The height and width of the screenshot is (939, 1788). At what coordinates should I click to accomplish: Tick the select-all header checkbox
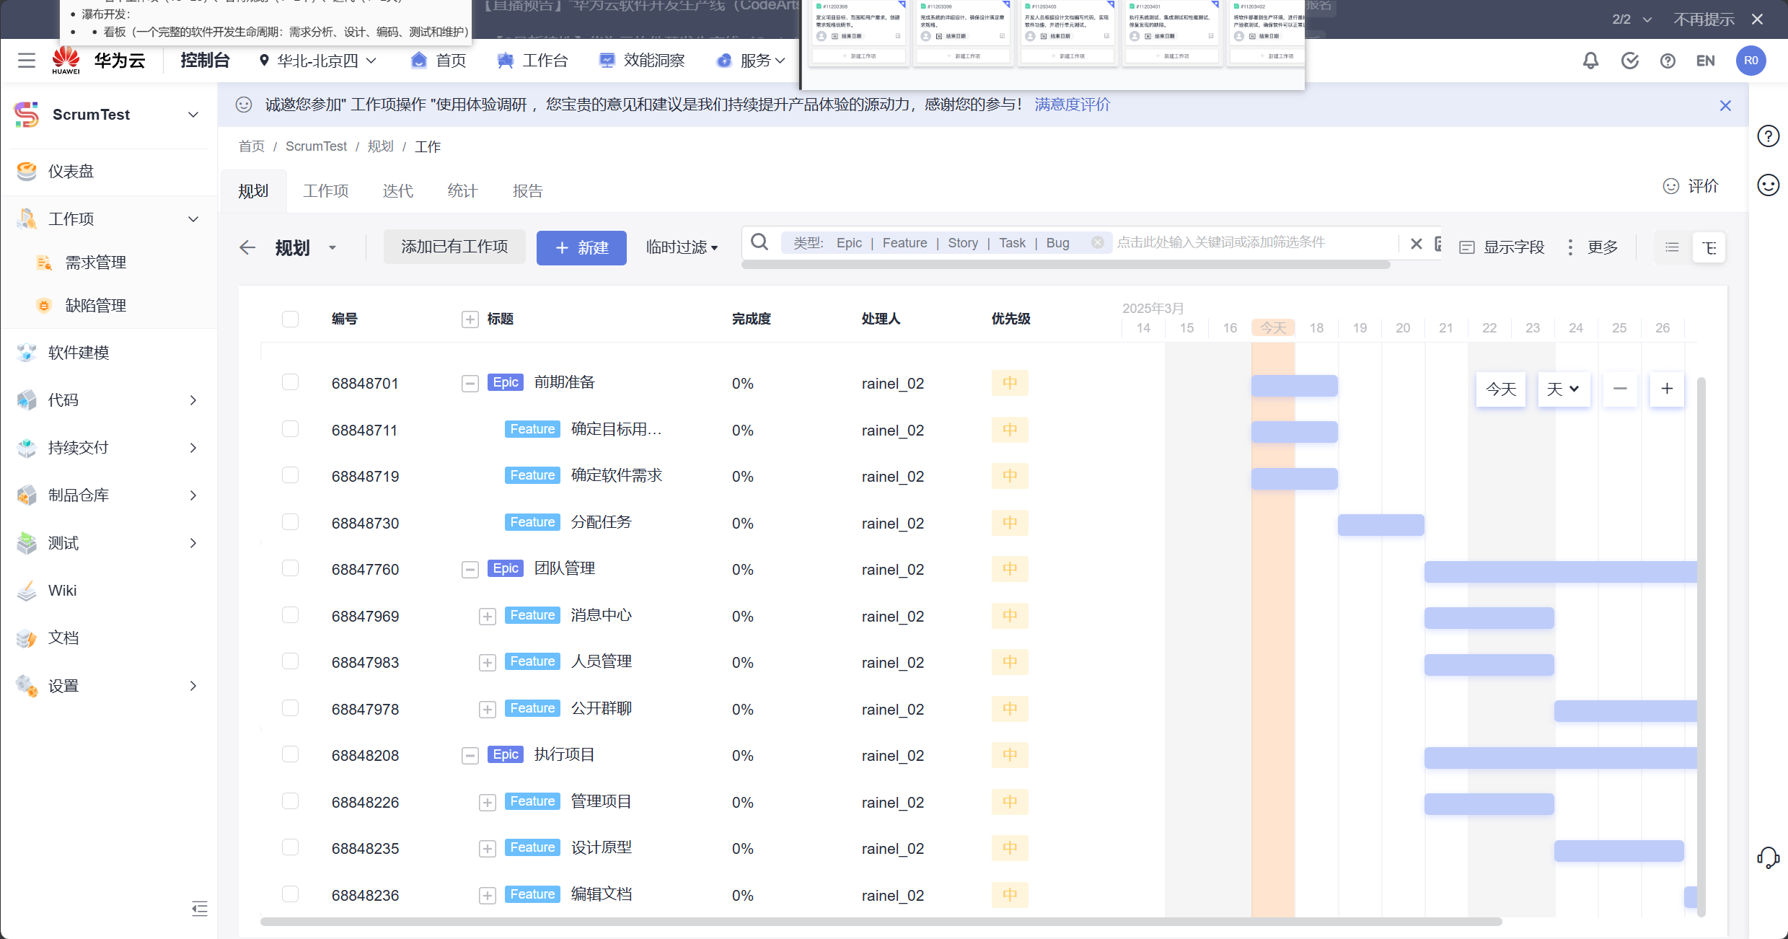tap(290, 319)
